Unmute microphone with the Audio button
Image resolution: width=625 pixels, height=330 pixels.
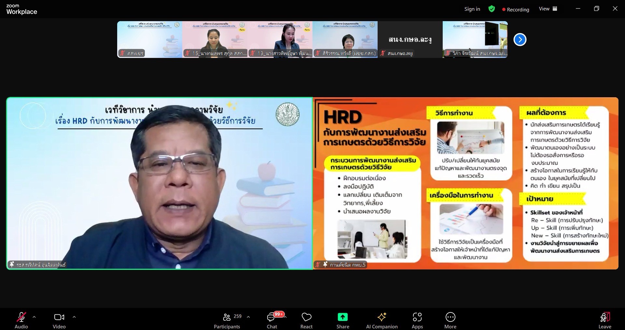21,320
